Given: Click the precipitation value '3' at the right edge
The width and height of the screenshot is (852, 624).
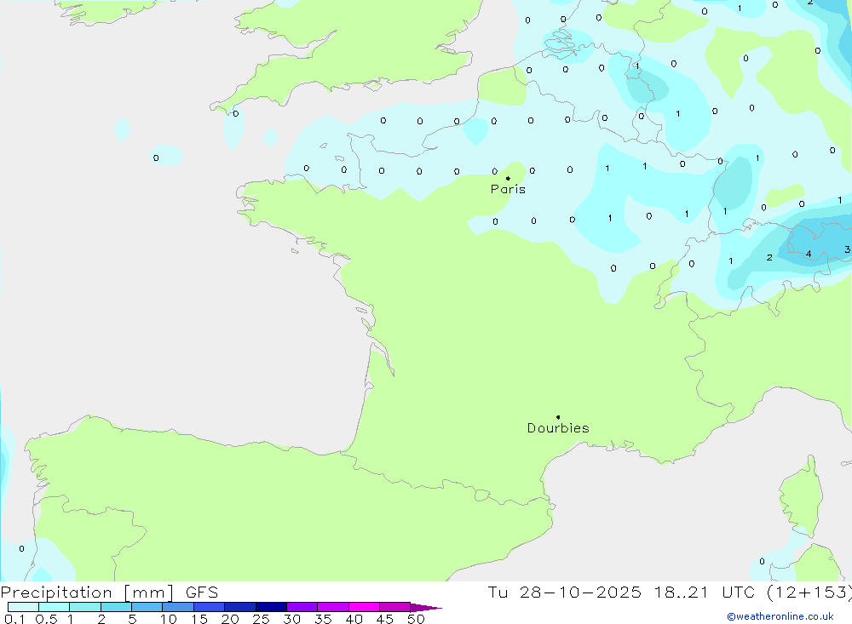Looking at the screenshot, I should [x=847, y=249].
